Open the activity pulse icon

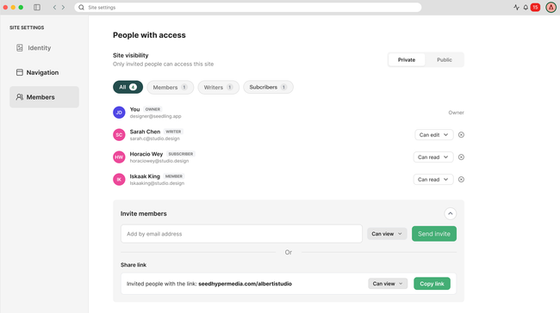516,7
